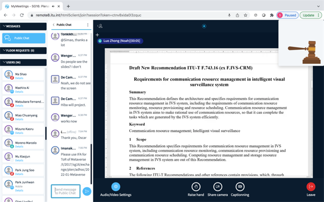Open the Captioning icon

coord(240,187)
